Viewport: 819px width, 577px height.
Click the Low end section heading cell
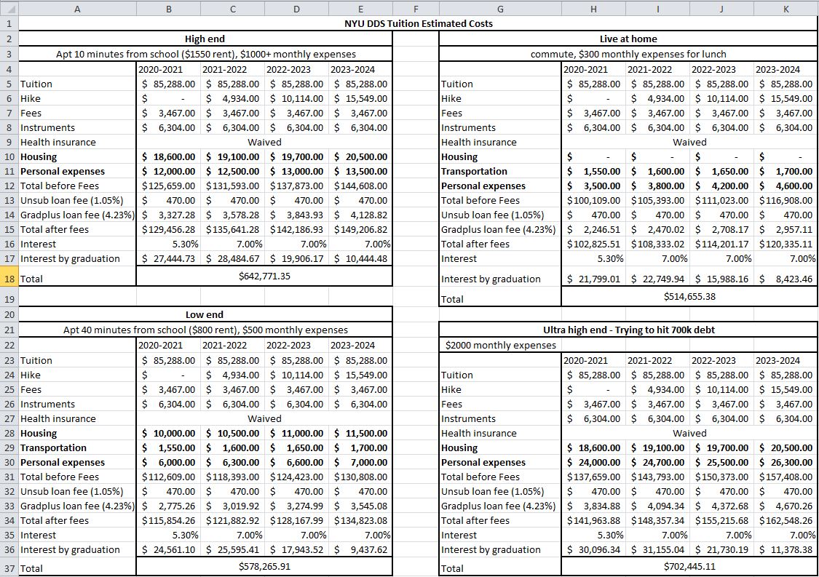pos(205,315)
